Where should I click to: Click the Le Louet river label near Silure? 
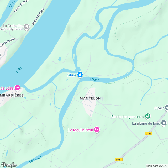pos(92,79)
